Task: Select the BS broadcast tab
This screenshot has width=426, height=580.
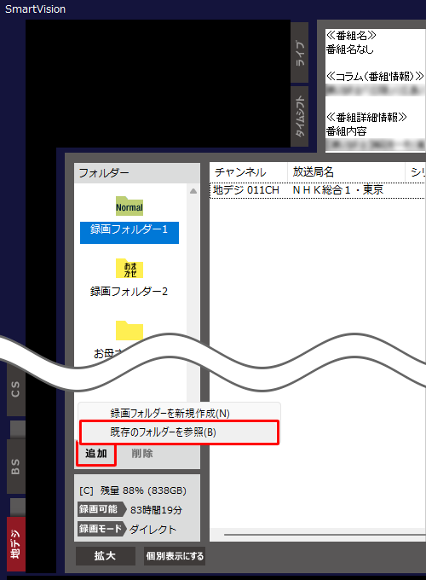Action: point(16,467)
